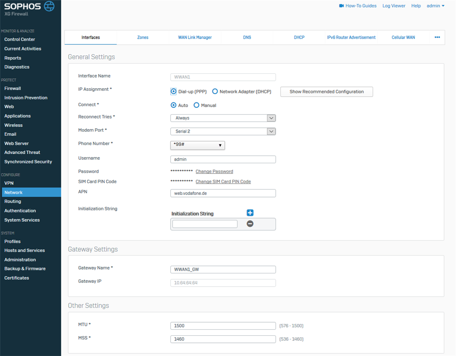Open the admin user menu

(435, 6)
